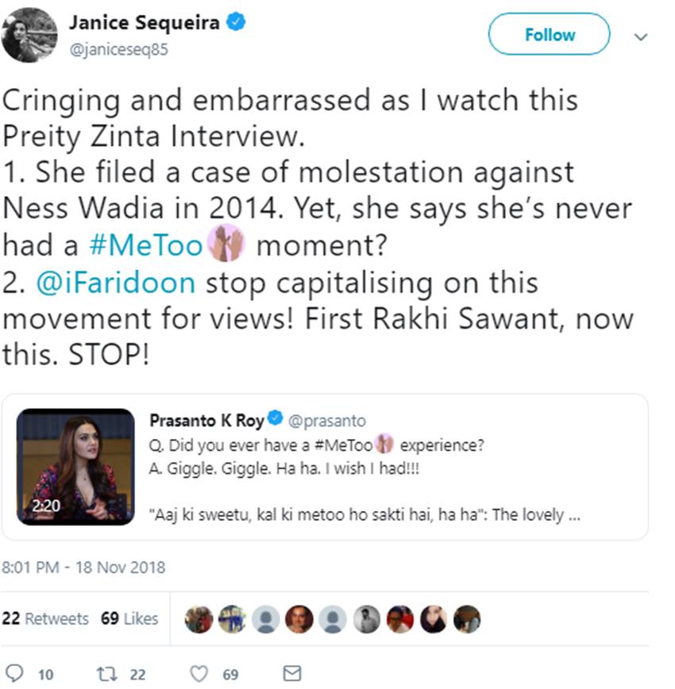Click Janice Sequeira's verified badge

pyautogui.click(x=236, y=22)
